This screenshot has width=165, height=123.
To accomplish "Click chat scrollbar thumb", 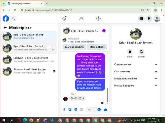I will [108, 95].
